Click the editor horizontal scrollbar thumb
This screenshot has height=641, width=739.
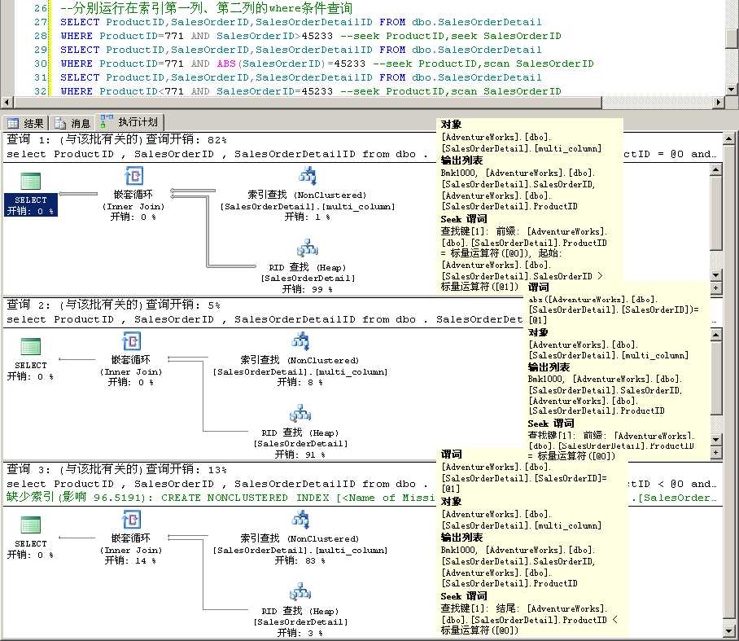click(308, 102)
